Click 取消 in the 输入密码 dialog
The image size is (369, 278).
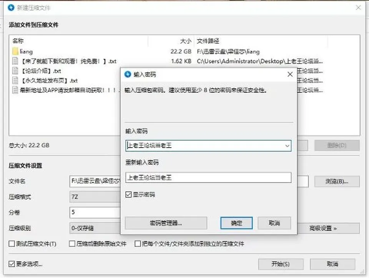click(x=274, y=223)
